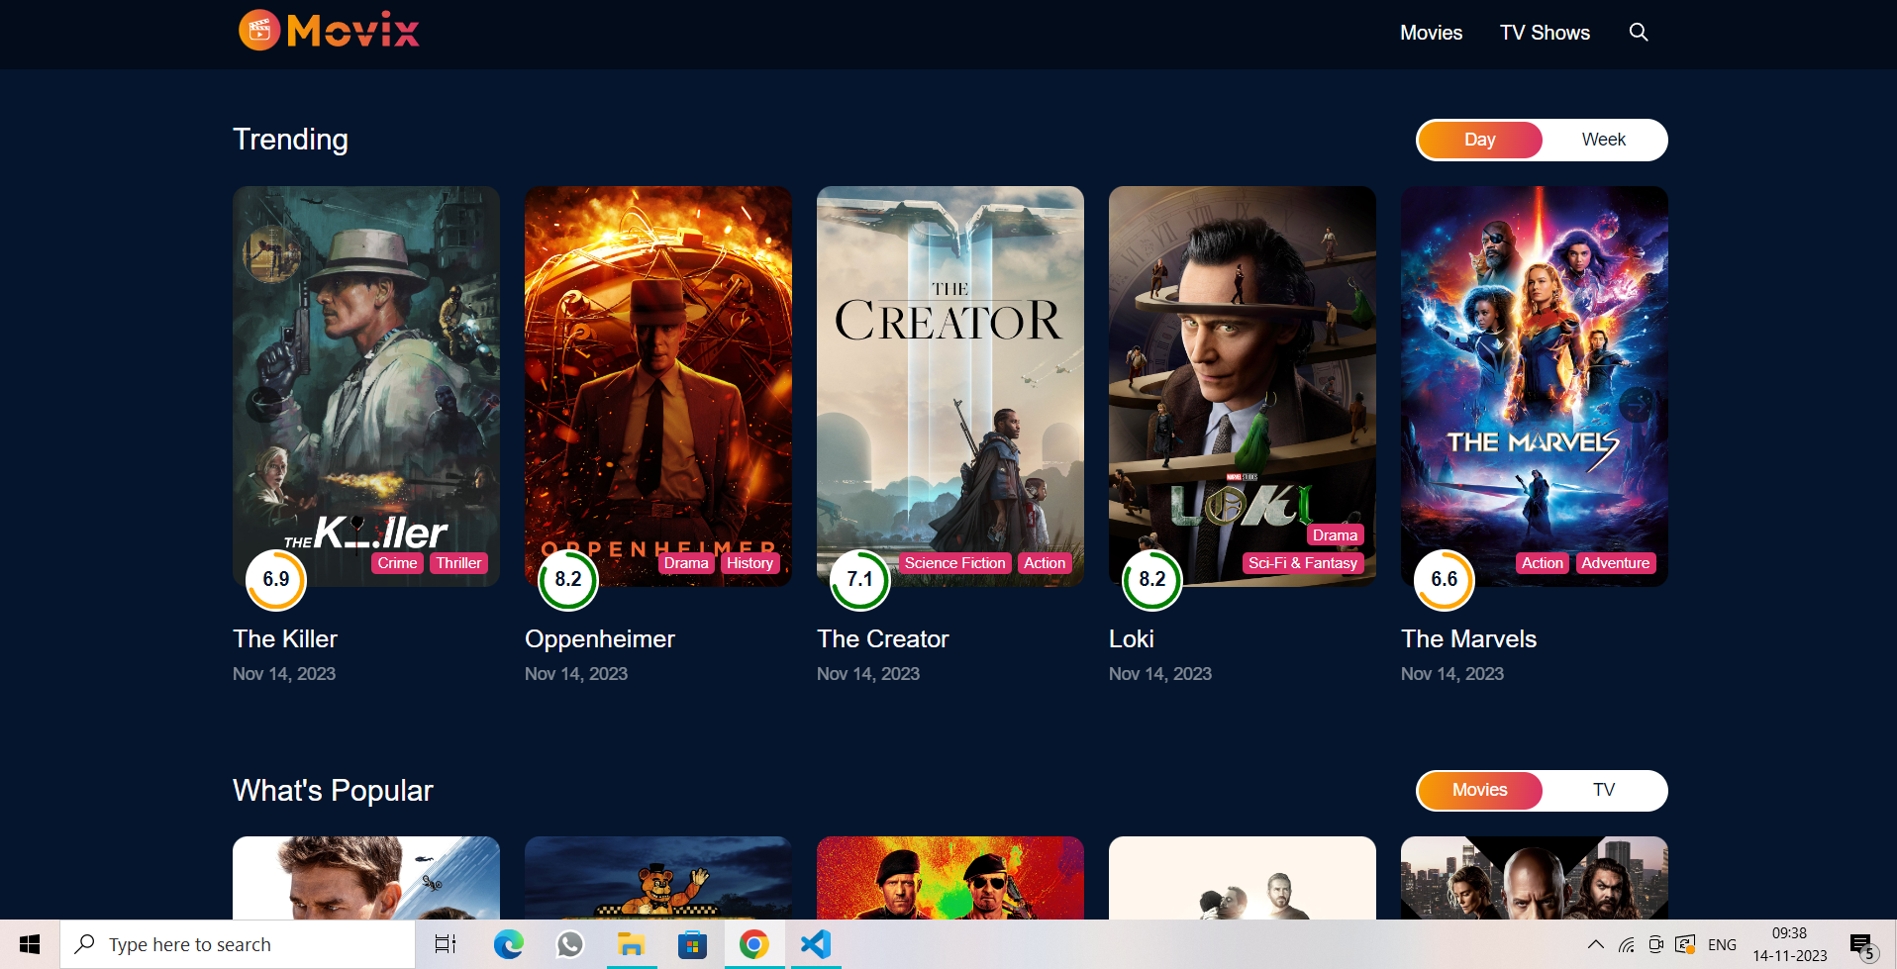1897x969 pixels.
Task: Open the Movies menu item
Action: [x=1431, y=33]
